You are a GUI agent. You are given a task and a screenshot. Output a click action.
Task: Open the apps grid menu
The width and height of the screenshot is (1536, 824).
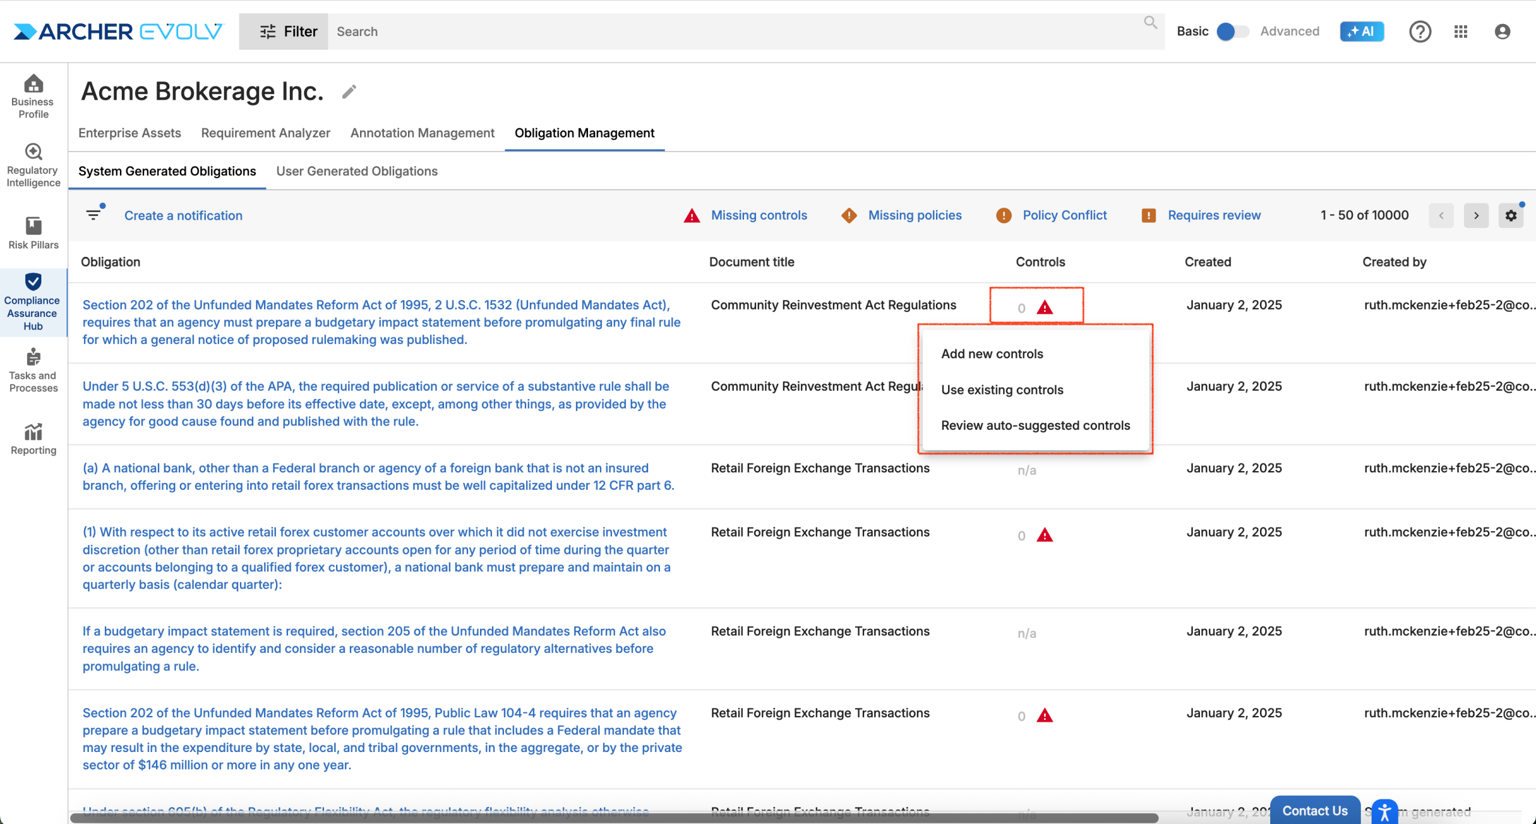(1461, 31)
